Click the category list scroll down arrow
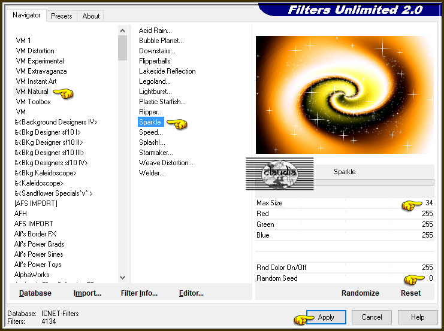 click(x=123, y=278)
